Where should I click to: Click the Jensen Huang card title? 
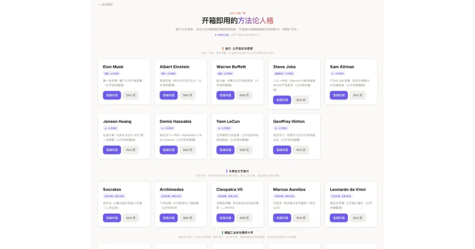(117, 121)
